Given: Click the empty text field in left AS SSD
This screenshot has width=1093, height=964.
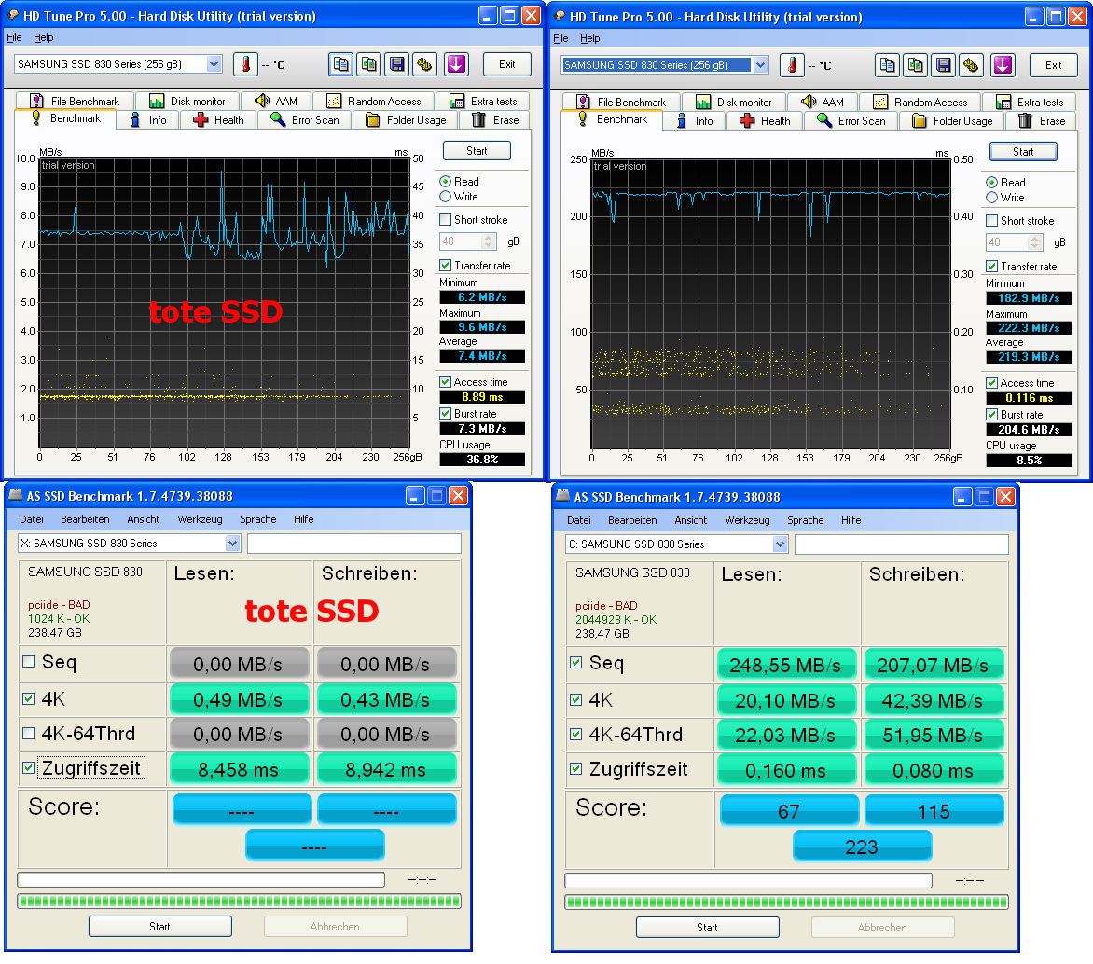Looking at the screenshot, I should tap(354, 543).
